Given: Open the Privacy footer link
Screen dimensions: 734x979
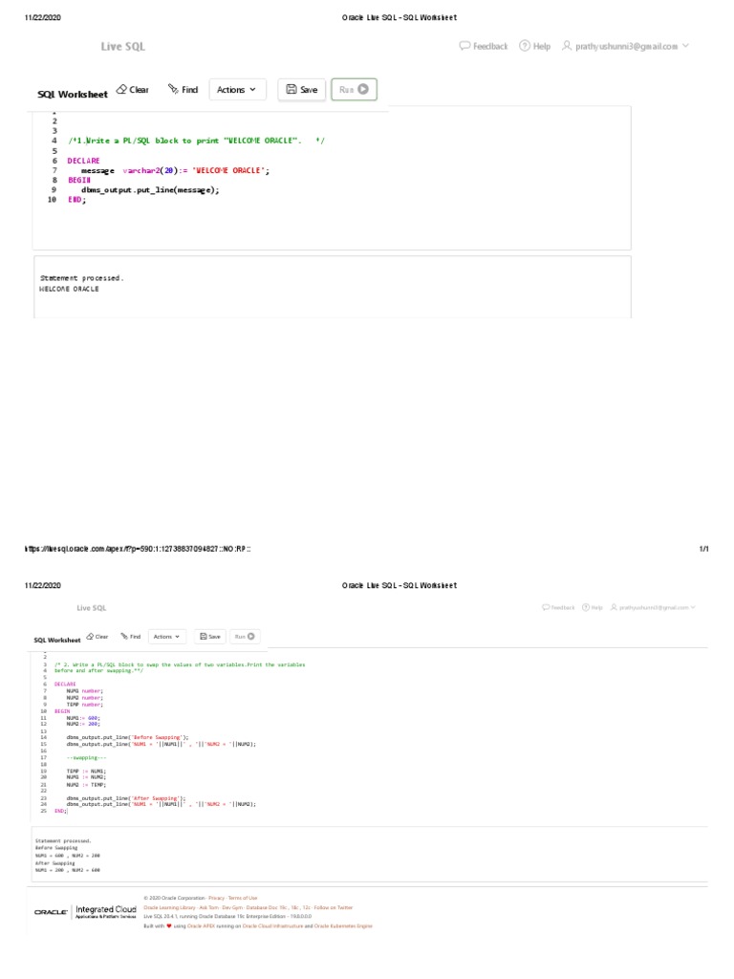Looking at the screenshot, I should tap(216, 898).
